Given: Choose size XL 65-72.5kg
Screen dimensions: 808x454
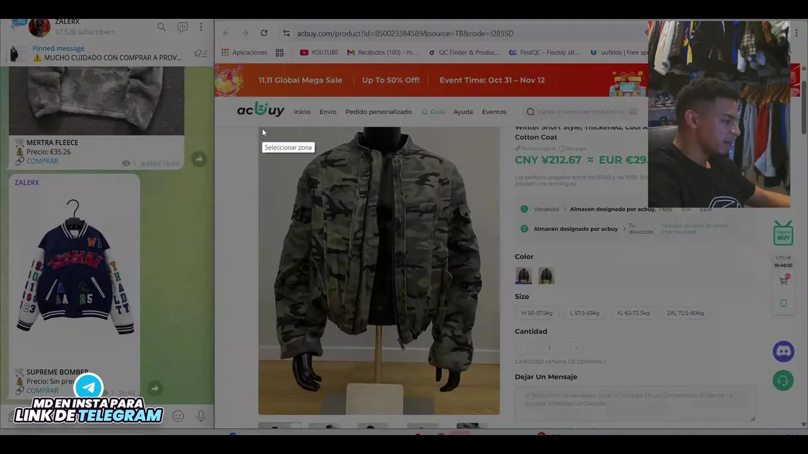Looking at the screenshot, I should tap(633, 313).
